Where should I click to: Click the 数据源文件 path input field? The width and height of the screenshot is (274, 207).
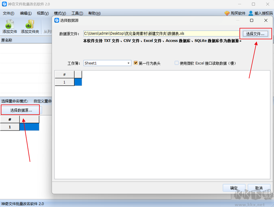pos(162,34)
